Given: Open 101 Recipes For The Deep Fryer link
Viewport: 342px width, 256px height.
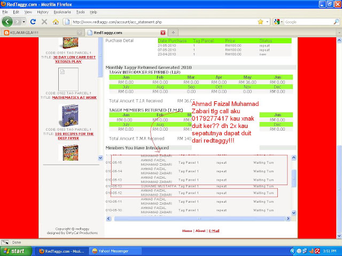Looking at the screenshot, I should point(74,136).
